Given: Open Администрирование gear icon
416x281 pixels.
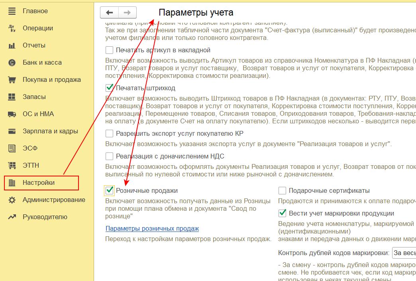Looking at the screenshot, I should (x=12, y=200).
